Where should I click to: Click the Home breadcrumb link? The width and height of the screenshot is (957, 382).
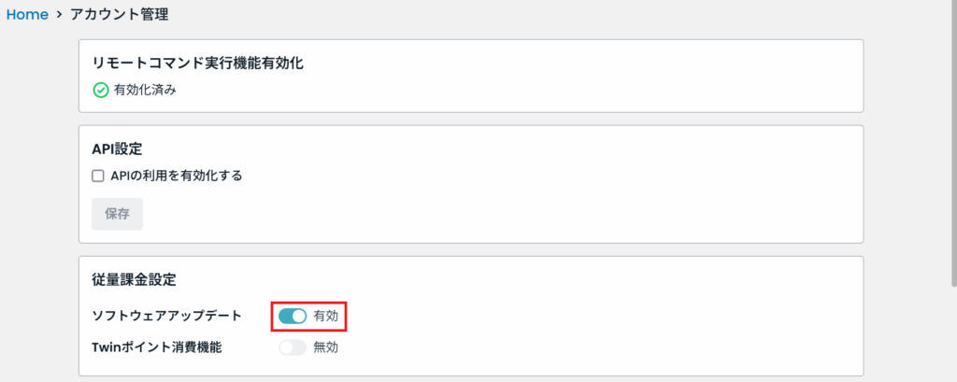(27, 15)
